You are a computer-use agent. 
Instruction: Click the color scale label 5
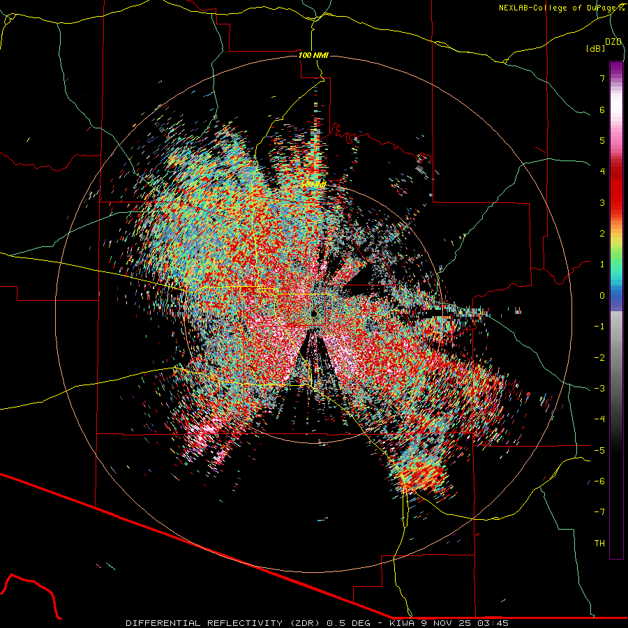(x=602, y=140)
